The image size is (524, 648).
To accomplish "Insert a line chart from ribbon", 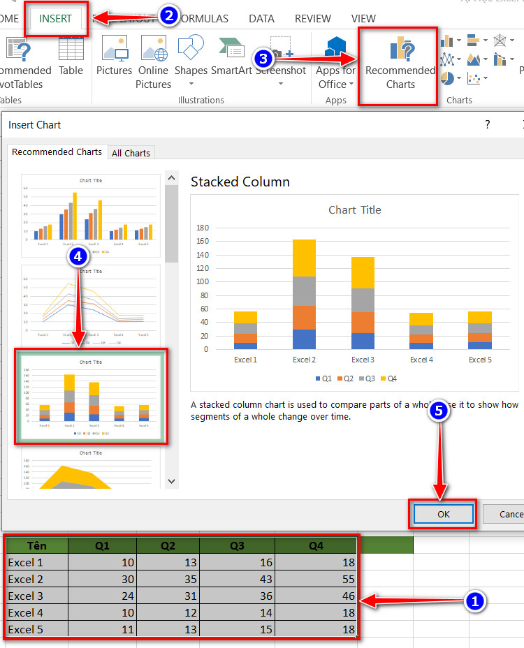I will (x=446, y=59).
